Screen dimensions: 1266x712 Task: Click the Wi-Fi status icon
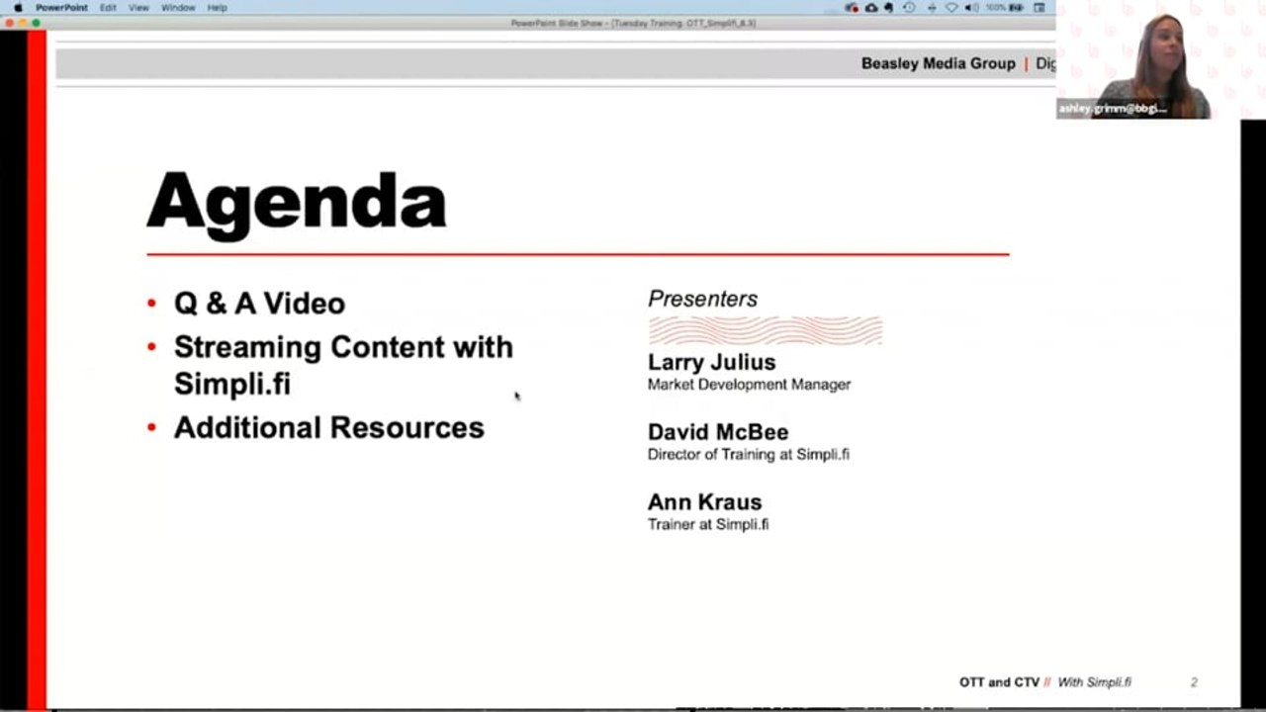pos(951,7)
